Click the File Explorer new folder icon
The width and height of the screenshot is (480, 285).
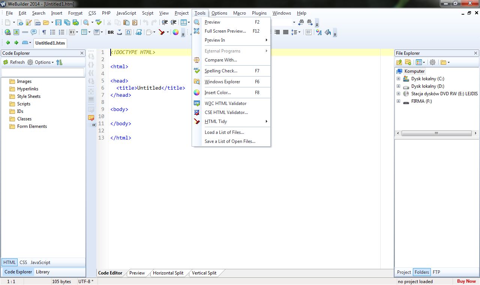408,62
